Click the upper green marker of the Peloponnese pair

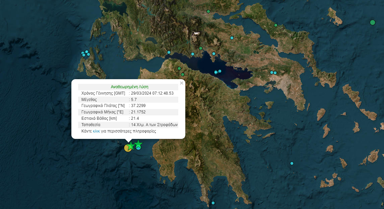[x=179, y=68]
